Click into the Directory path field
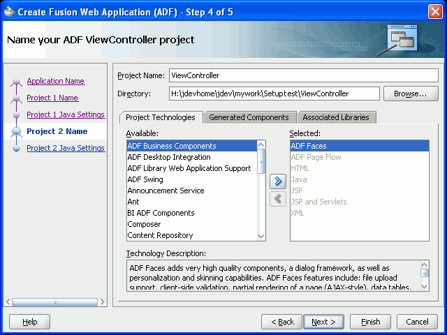This screenshot has height=335, width=447. [274, 94]
